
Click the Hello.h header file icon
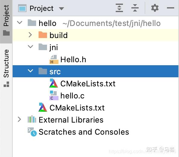pos(54,59)
